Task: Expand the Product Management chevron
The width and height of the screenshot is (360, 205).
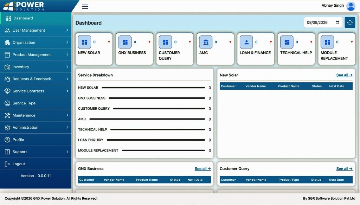Action: coord(67,55)
